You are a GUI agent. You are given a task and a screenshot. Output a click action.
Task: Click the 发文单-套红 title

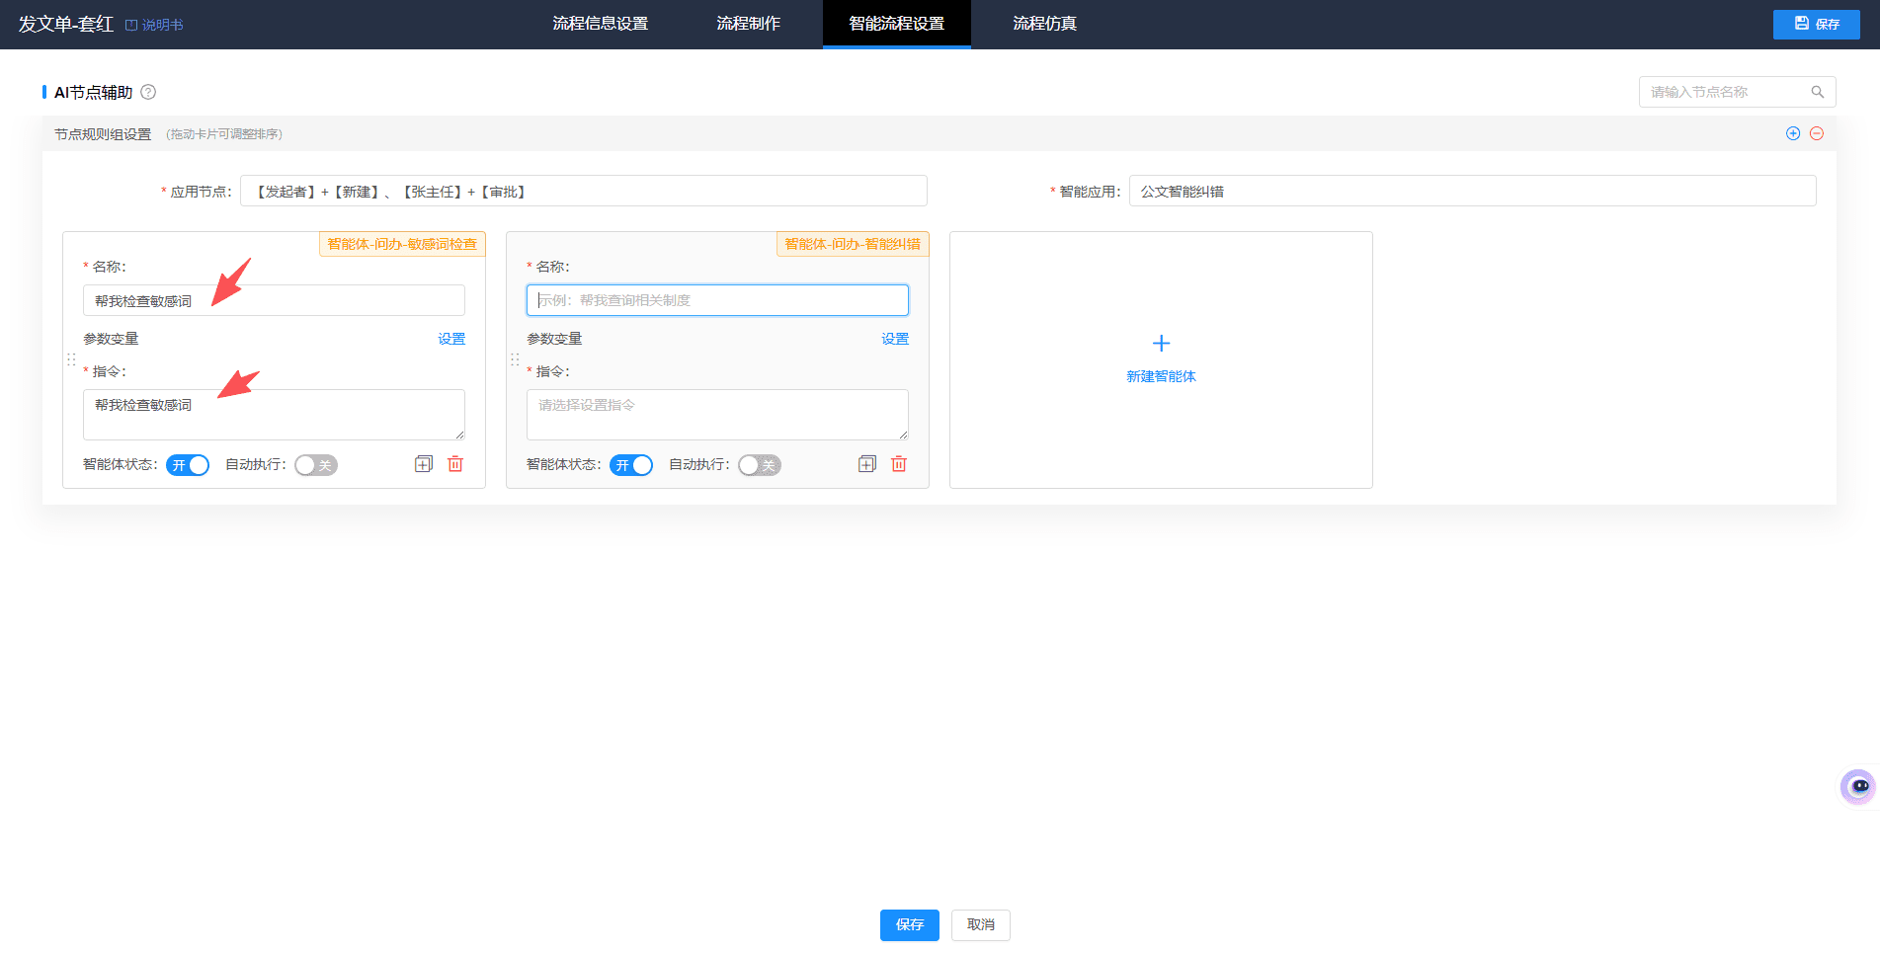[65, 24]
